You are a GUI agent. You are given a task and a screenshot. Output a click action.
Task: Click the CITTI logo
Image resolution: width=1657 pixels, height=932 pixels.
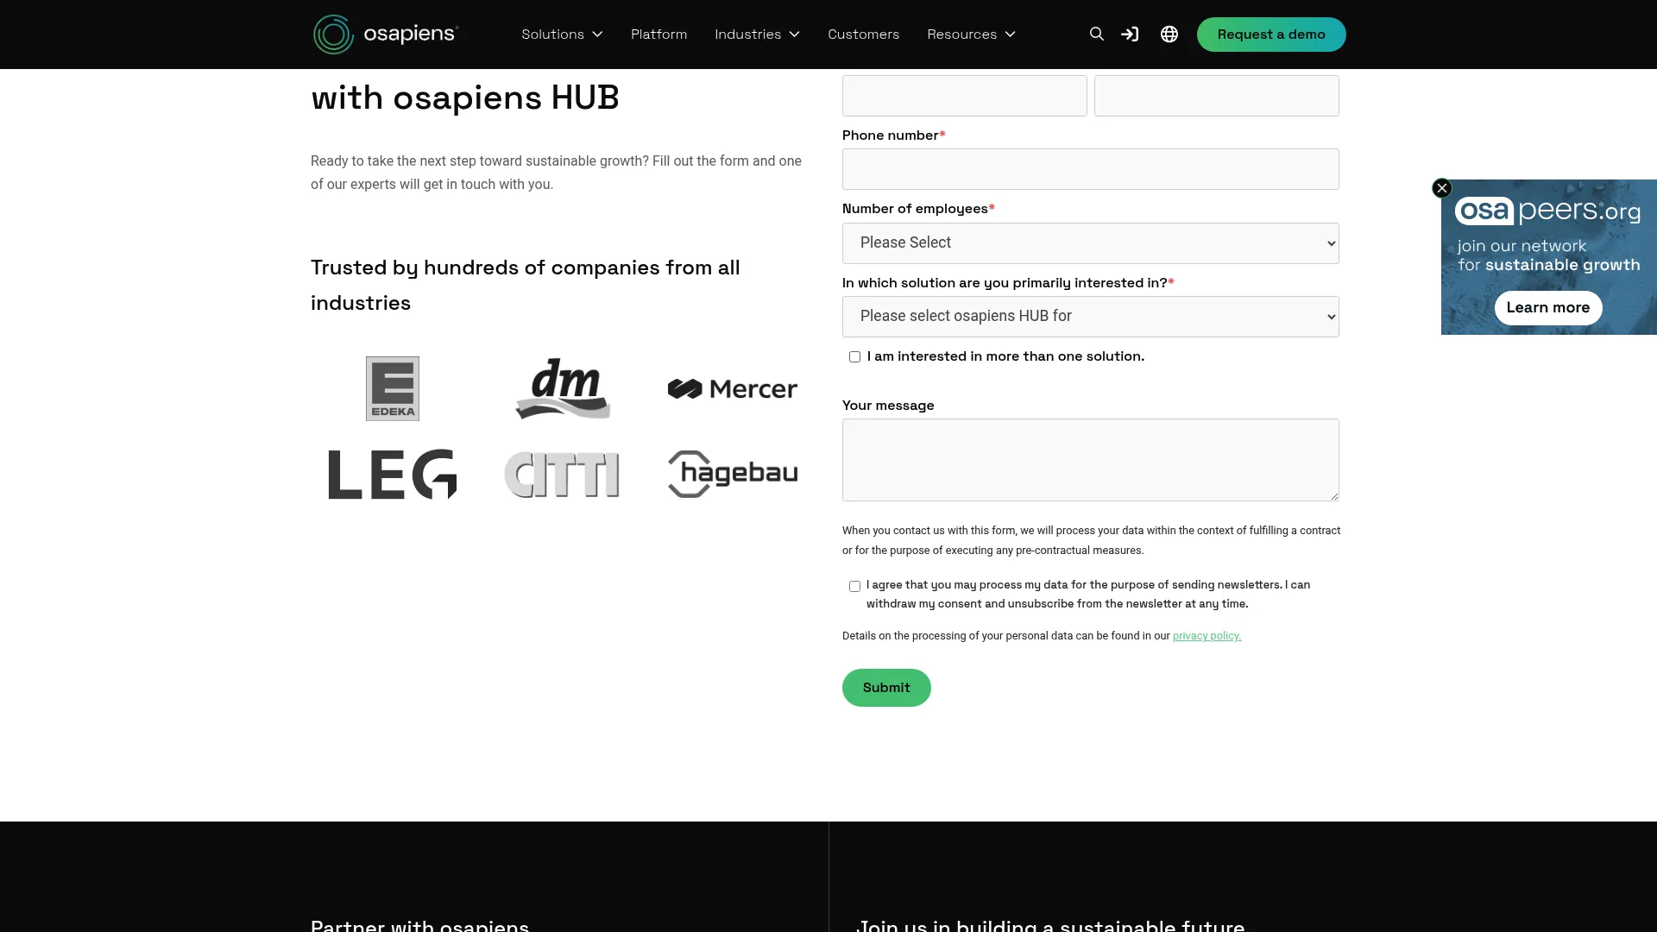click(563, 474)
